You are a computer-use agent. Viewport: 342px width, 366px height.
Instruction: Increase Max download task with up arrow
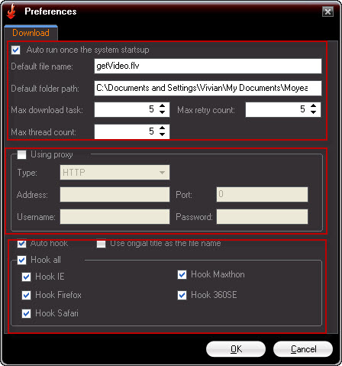click(x=162, y=106)
